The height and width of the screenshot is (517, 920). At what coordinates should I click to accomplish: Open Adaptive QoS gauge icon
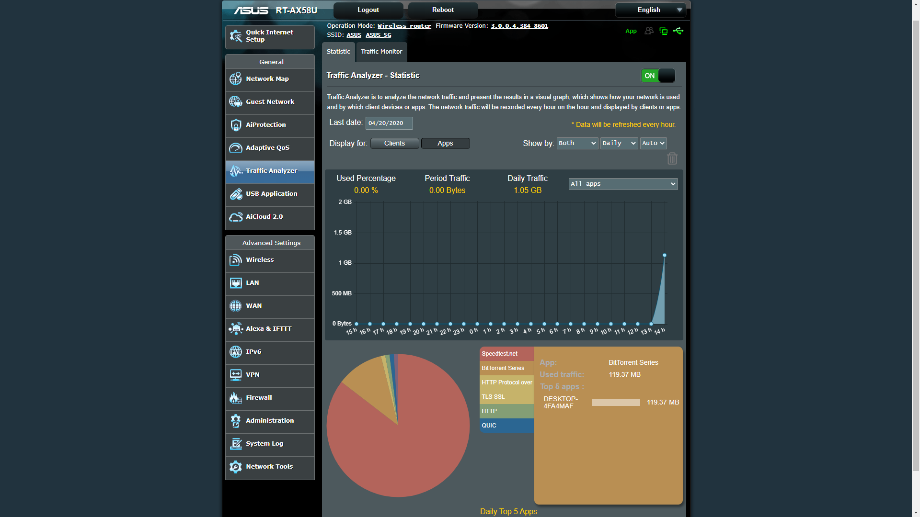tap(235, 148)
